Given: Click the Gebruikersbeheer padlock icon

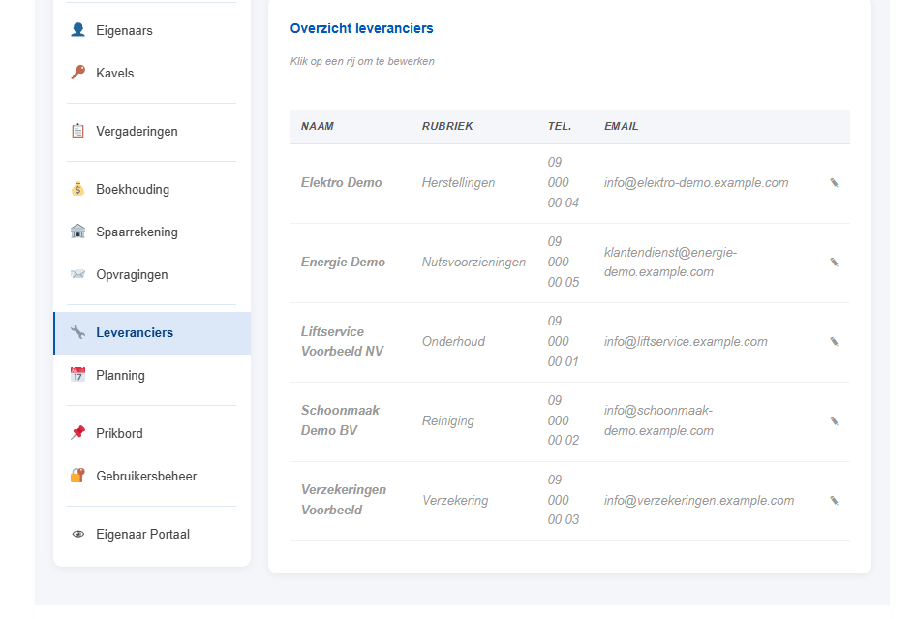Looking at the screenshot, I should 77,476.
